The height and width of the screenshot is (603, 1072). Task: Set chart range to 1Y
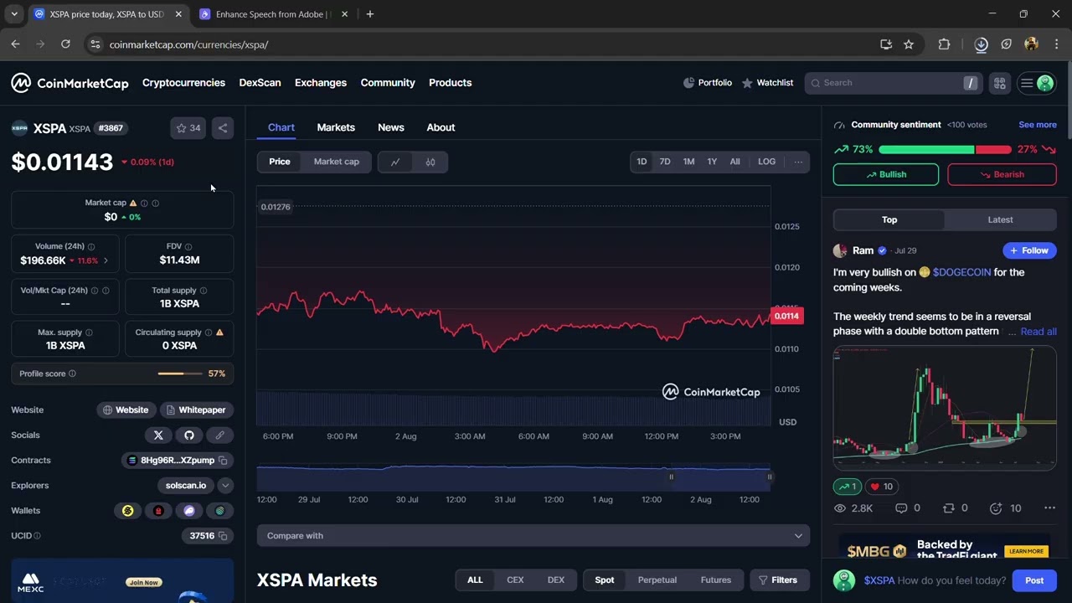click(712, 162)
